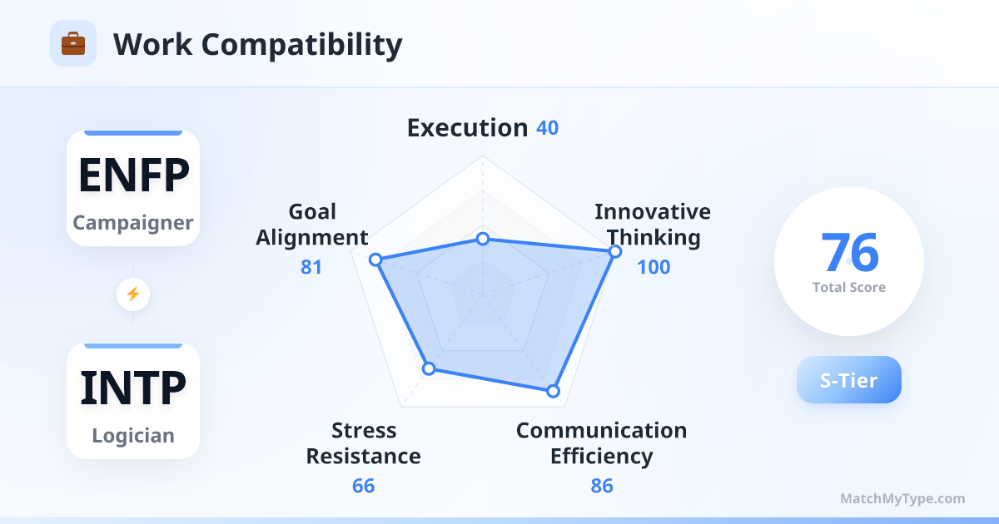
Task: Click the Stress Resistance data point
Action: tap(428, 368)
